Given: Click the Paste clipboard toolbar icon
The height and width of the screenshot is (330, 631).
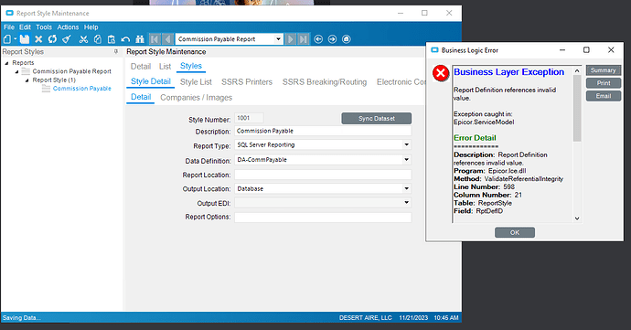Looking at the screenshot, I should [112, 39].
